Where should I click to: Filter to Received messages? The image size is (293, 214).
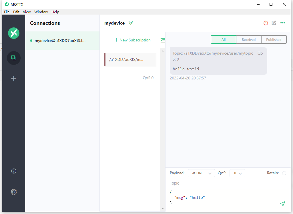pyautogui.click(x=248, y=40)
